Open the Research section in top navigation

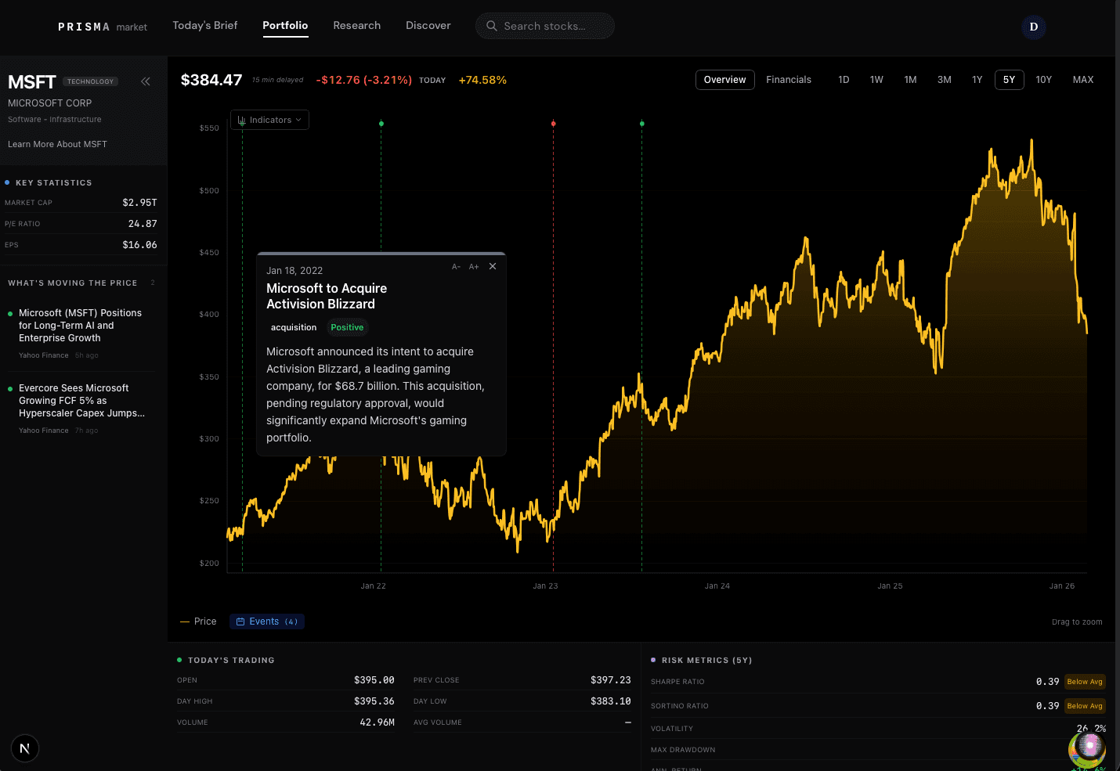coord(356,25)
